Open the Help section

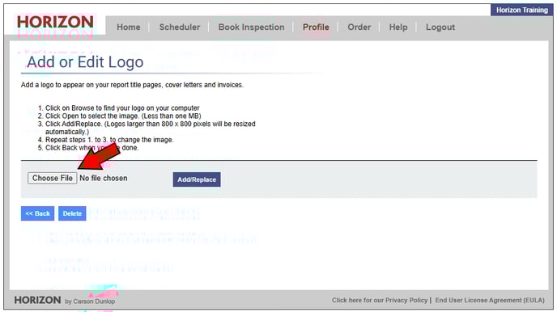398,27
